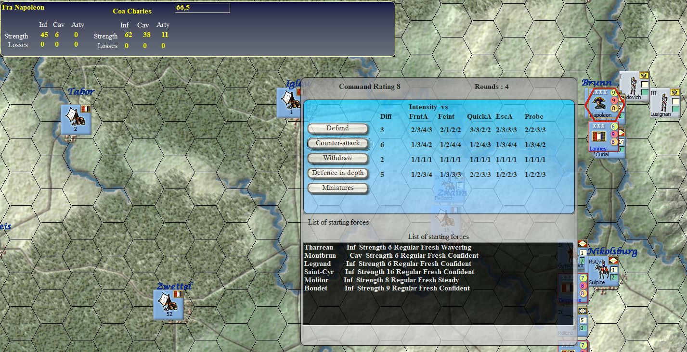The image size is (687, 352).
Task: Click the Tabor town label on map
Action: [x=81, y=91]
